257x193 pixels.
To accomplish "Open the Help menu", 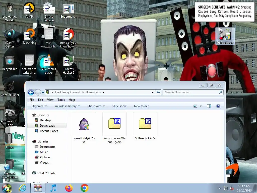I will pos(72,100).
